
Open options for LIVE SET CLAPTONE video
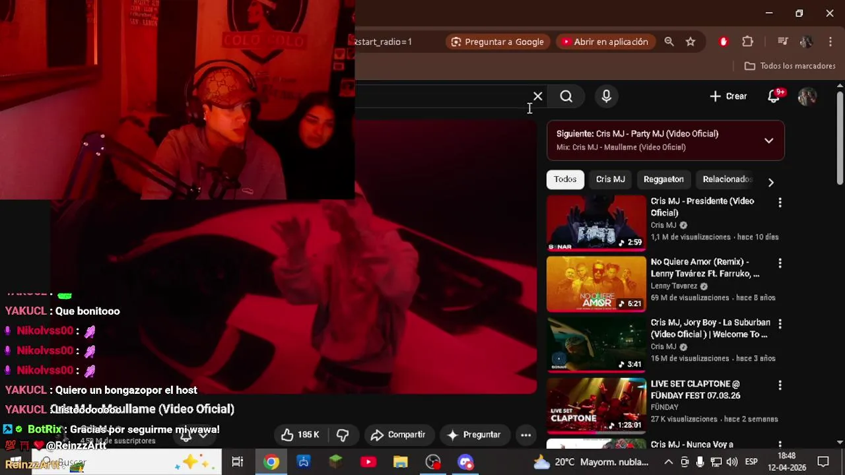coord(780,385)
